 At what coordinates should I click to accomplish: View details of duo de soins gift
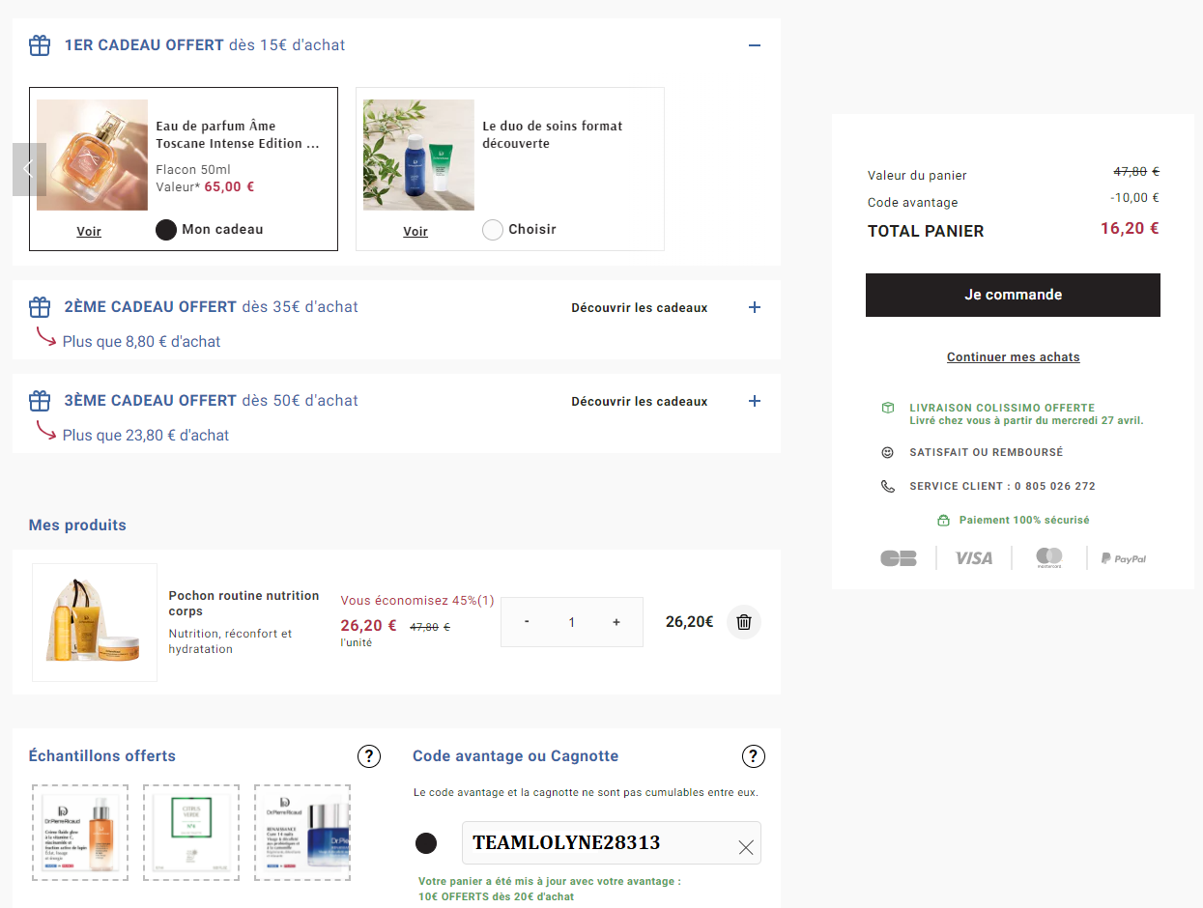(415, 232)
